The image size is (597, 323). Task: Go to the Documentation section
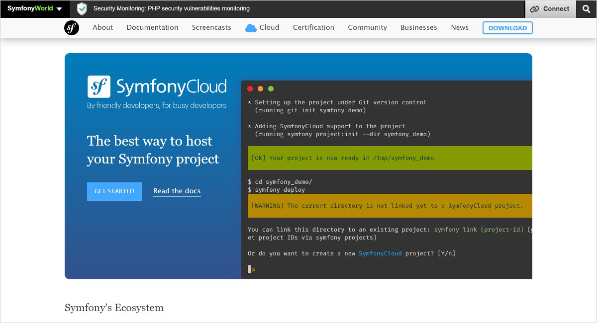click(x=152, y=28)
